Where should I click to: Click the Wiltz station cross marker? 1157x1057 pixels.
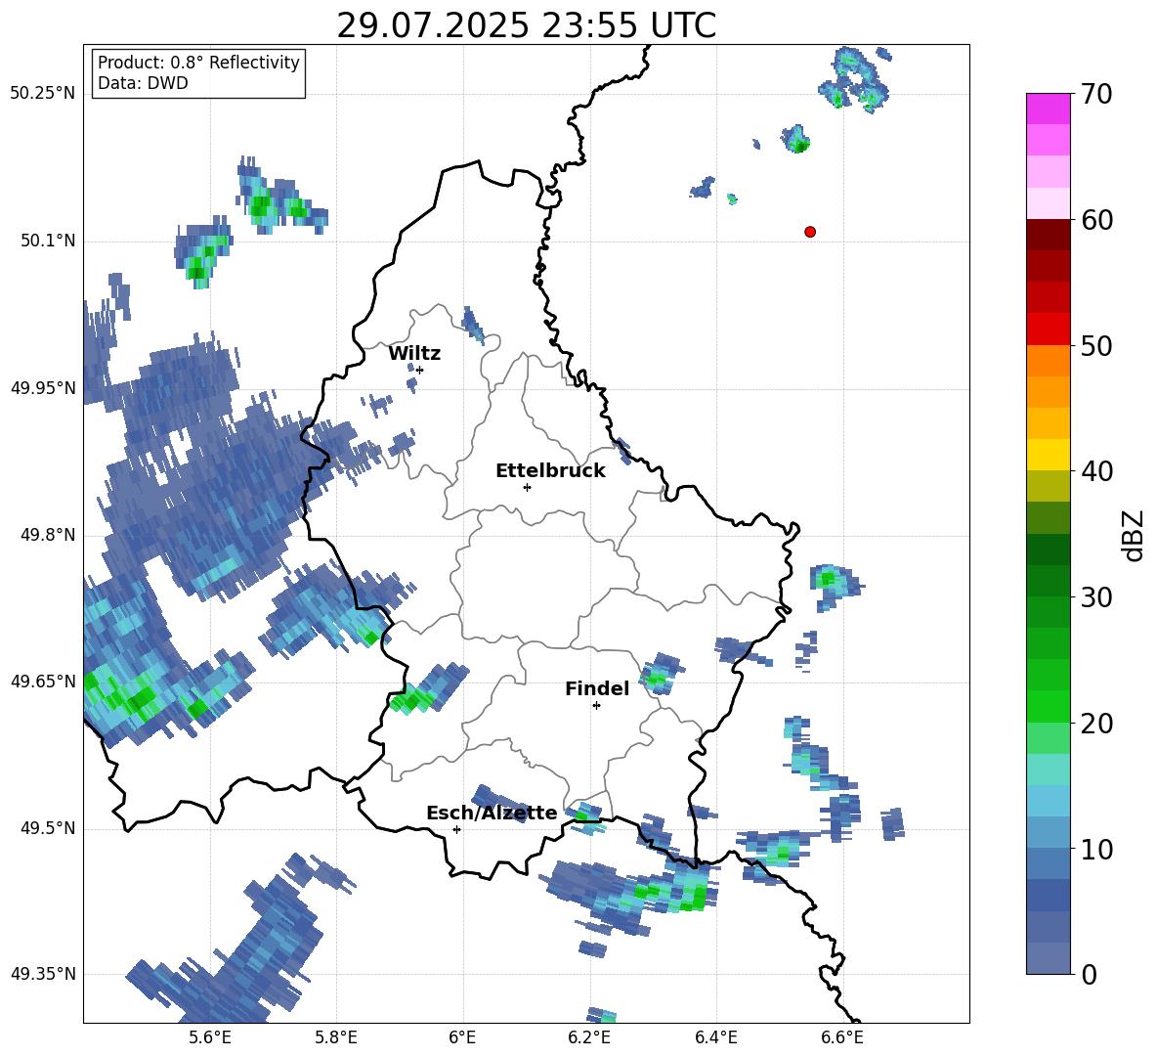click(420, 370)
